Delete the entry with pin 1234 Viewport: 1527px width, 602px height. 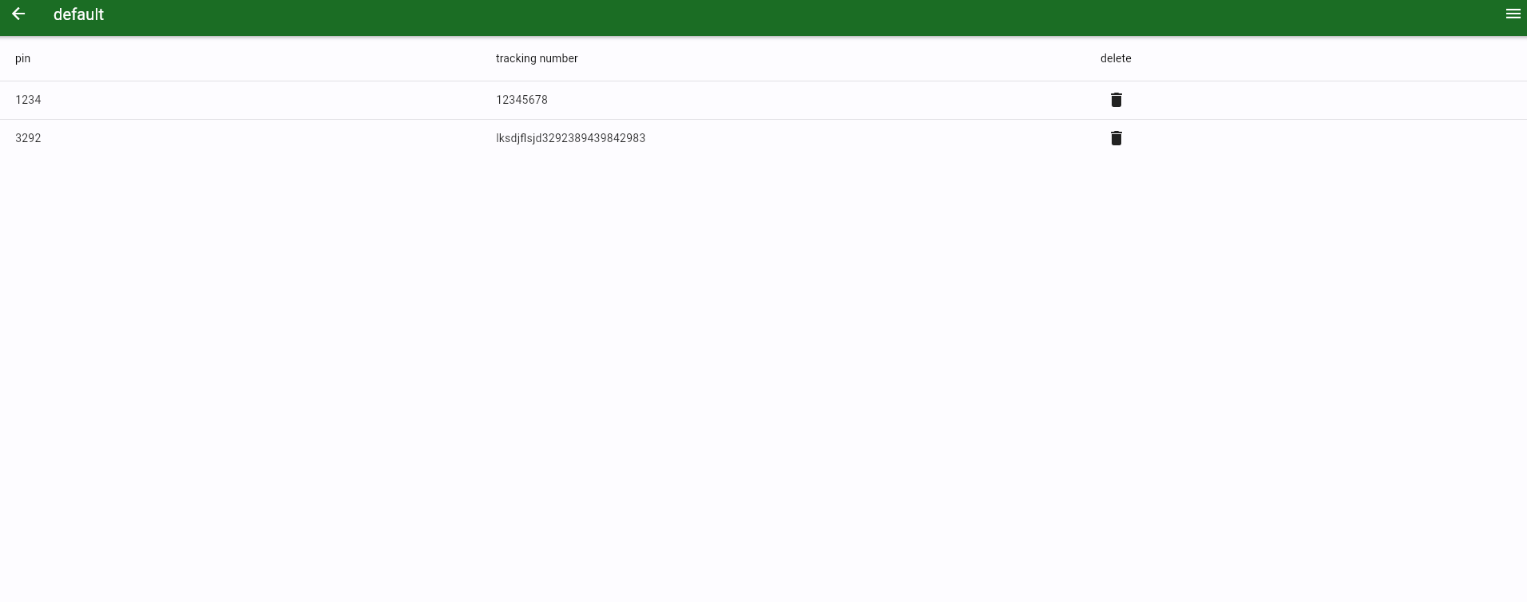pyautogui.click(x=1116, y=100)
